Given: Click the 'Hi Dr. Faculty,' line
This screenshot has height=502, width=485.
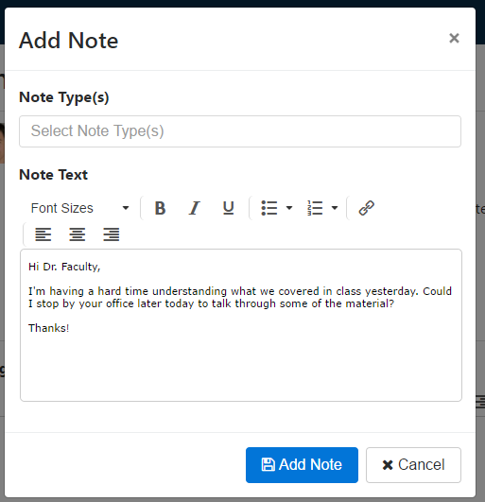Looking at the screenshot, I should pyautogui.click(x=64, y=267).
